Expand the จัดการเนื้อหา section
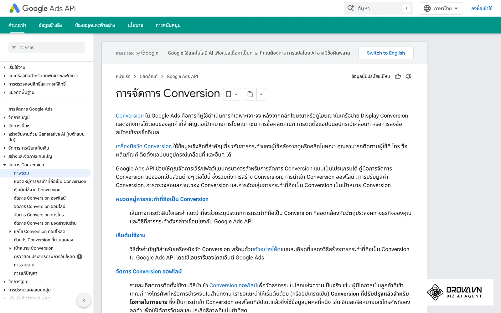The width and height of the screenshot is (501, 313). pos(4,126)
